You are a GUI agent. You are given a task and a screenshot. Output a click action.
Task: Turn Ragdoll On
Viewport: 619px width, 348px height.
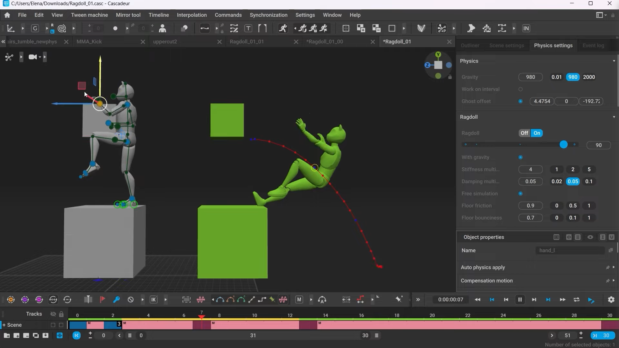click(537, 133)
